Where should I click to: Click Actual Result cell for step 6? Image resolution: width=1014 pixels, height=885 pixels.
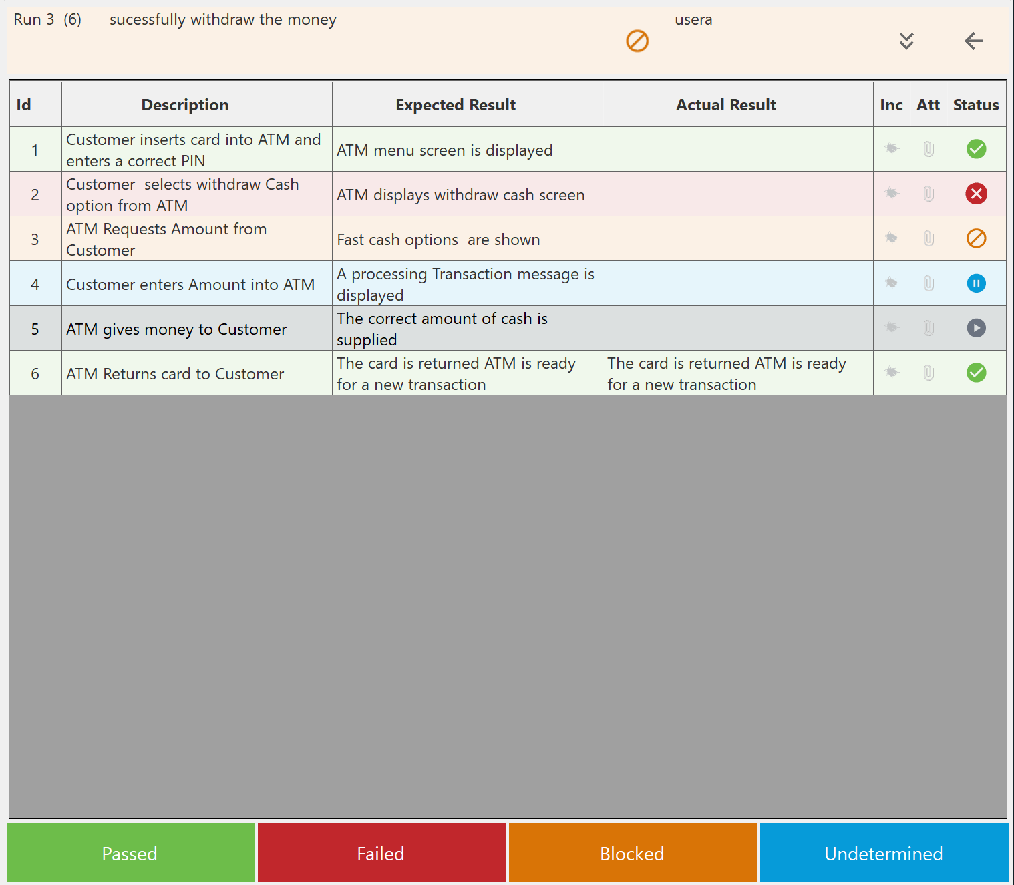click(737, 373)
